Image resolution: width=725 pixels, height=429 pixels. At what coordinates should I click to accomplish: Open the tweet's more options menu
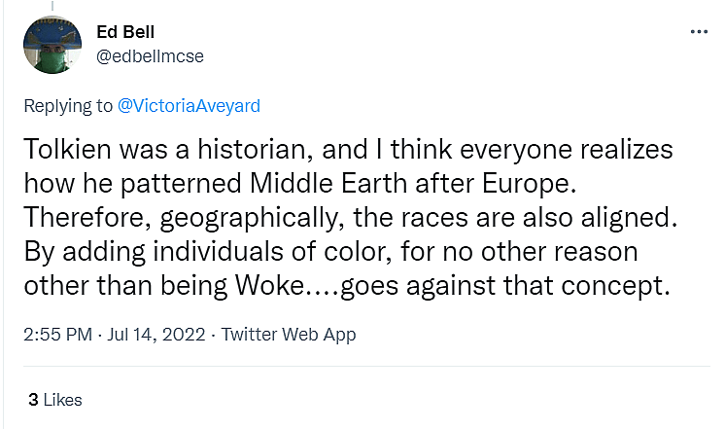point(699,31)
